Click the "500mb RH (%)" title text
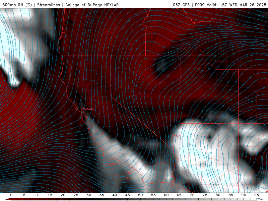Viewport: 268px width, 201px height. coord(17,5)
